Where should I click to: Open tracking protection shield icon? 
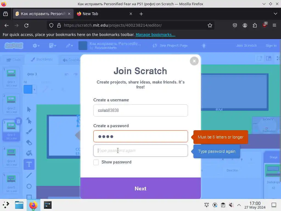[51, 26]
